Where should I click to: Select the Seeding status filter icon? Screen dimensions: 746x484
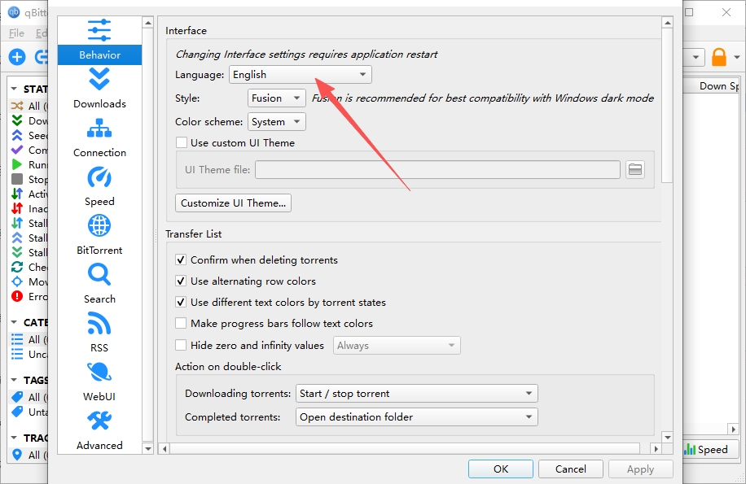point(17,135)
